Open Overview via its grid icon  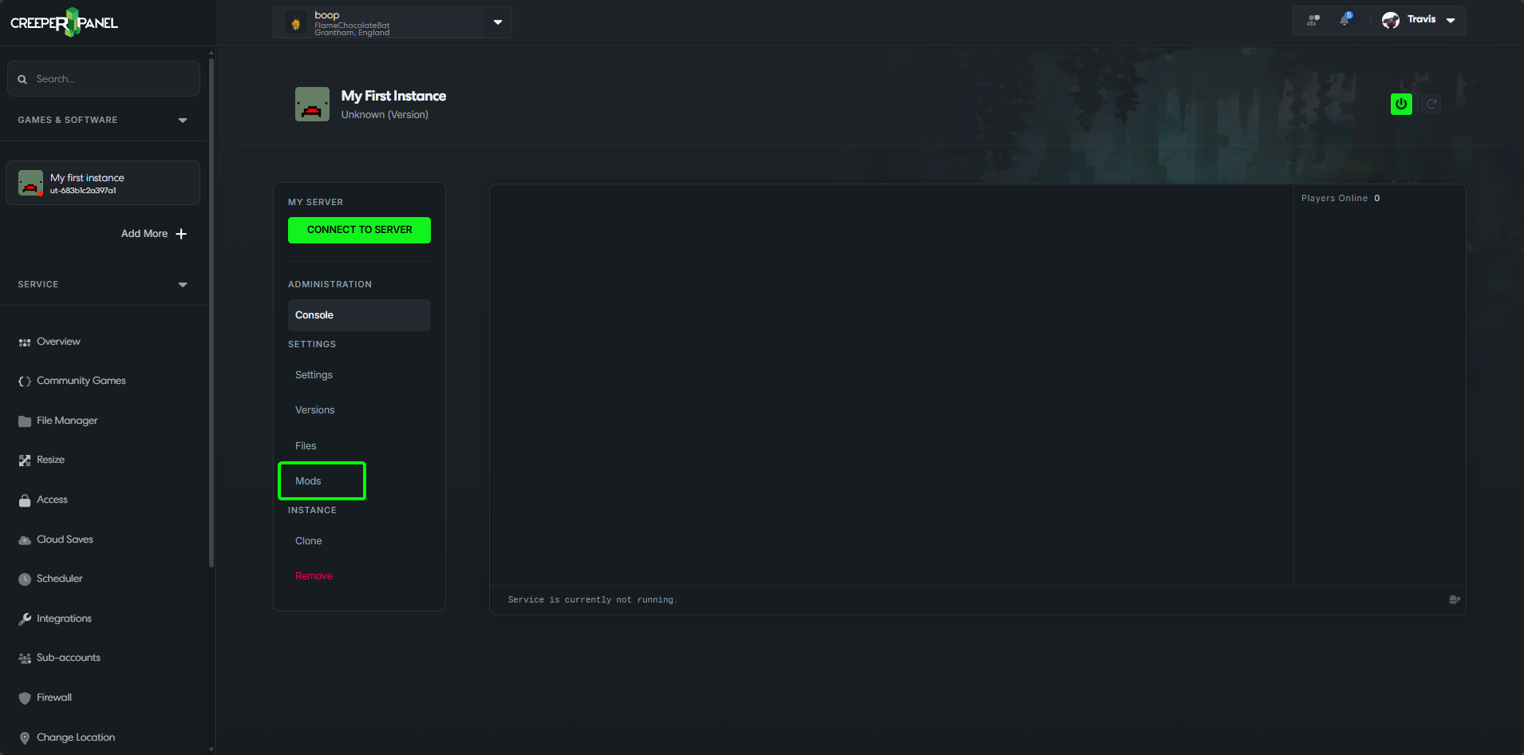[x=25, y=342]
